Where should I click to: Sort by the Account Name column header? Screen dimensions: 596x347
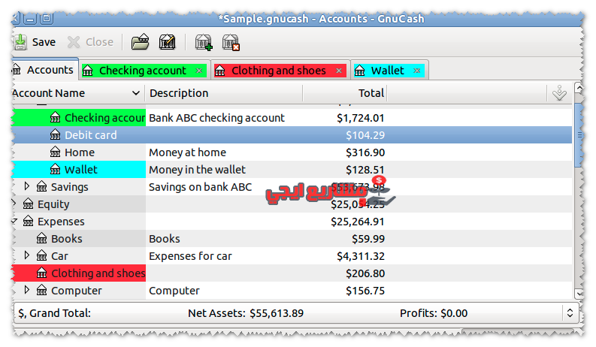(x=78, y=93)
